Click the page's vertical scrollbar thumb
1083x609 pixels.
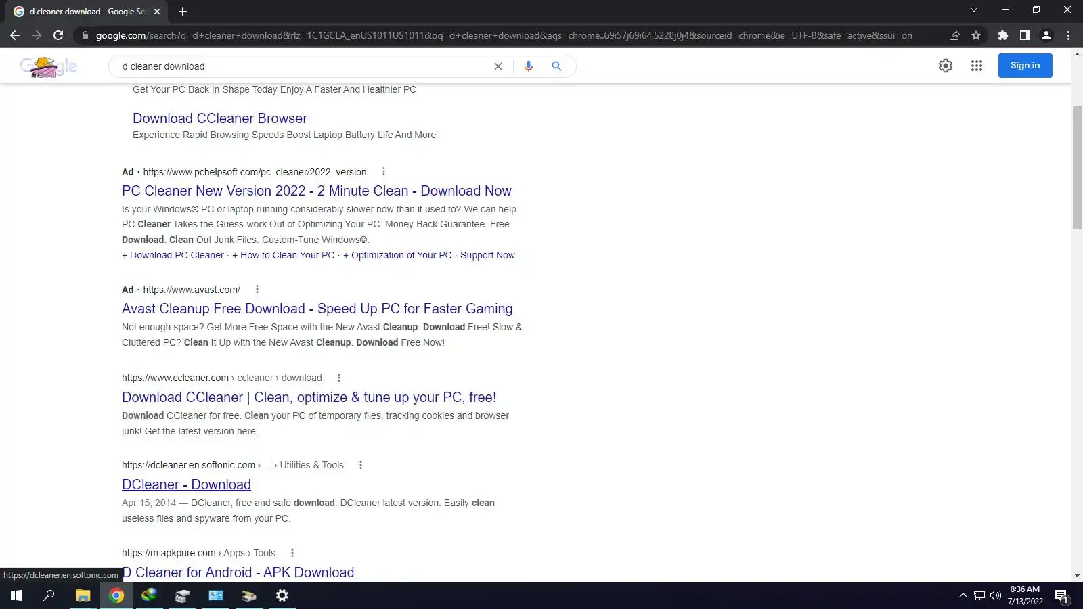point(1077,168)
